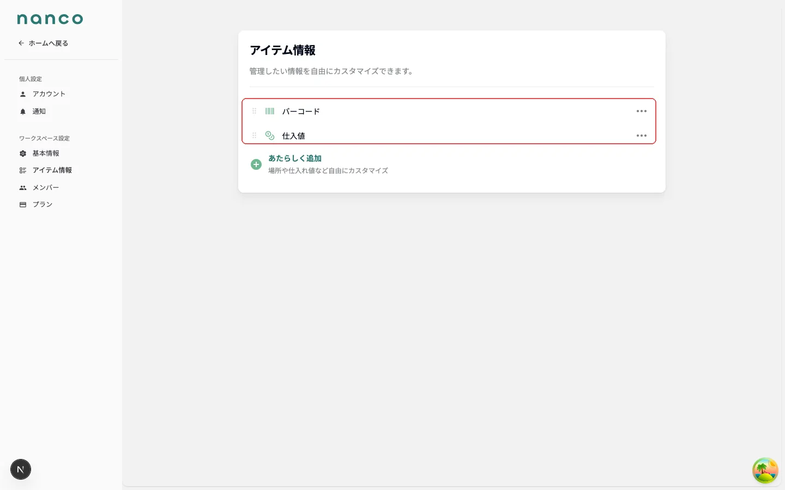Click the barcode icon in バーコード row

click(x=270, y=111)
